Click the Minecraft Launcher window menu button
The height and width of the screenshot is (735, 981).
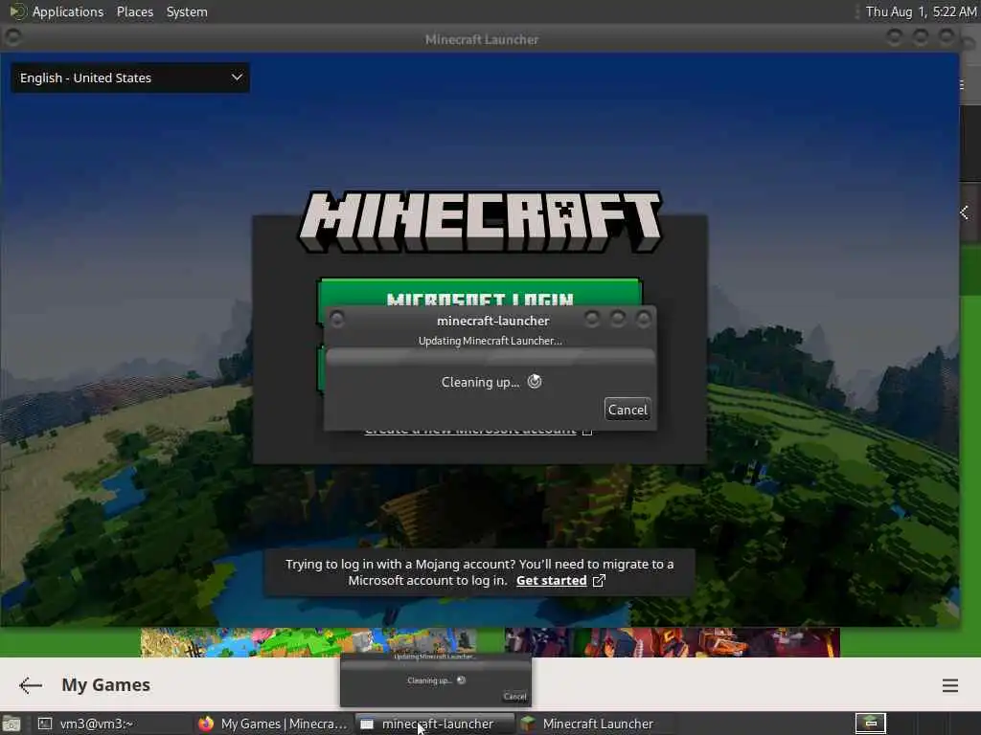(x=12, y=37)
